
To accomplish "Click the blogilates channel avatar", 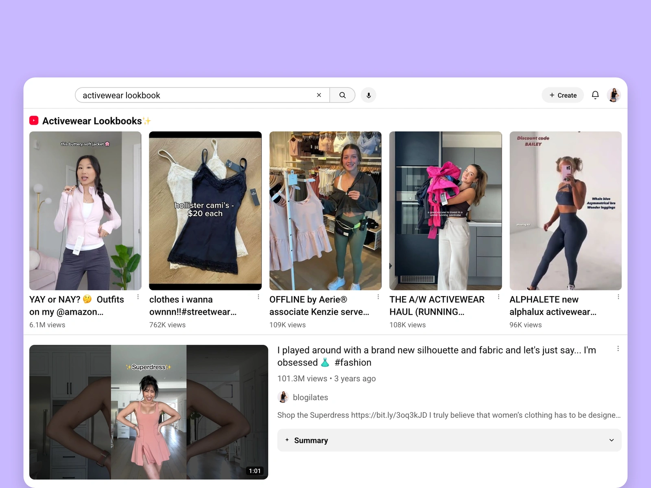I will (283, 397).
